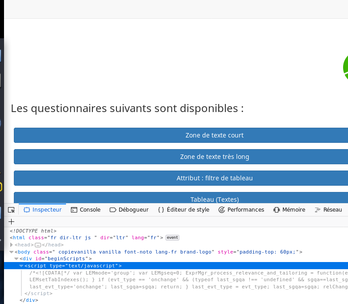Expand the head element node
The height and width of the screenshot is (304, 348).
[12, 245]
